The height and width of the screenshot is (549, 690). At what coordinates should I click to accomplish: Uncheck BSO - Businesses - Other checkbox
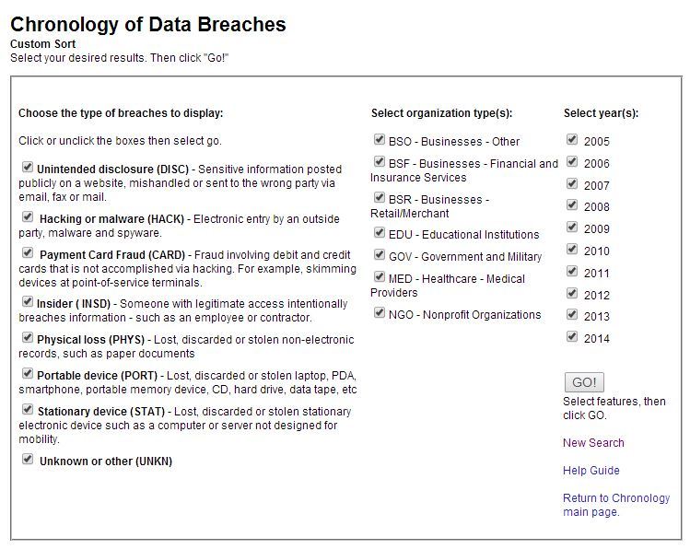coord(380,140)
